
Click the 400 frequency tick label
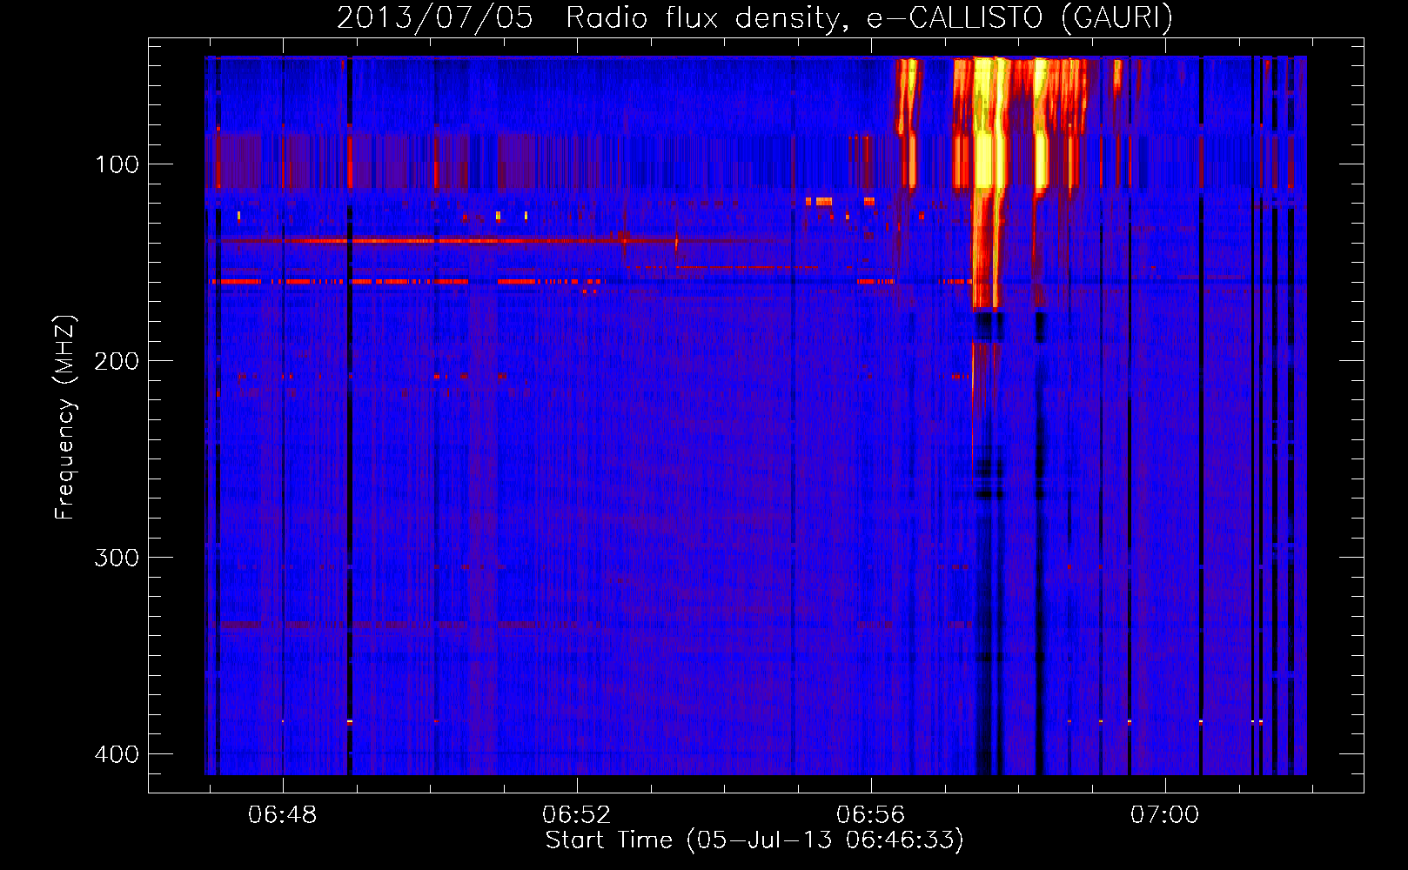(117, 754)
